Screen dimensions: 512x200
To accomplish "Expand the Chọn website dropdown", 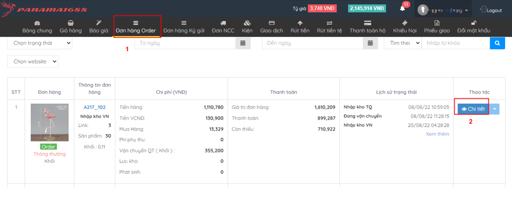I will click(32, 61).
